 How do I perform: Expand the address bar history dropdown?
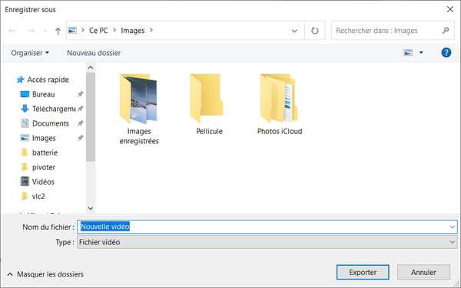click(294, 31)
